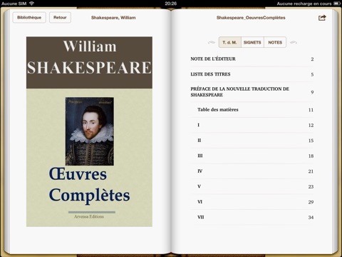Tap the Wi-Fi icon in status bar
The image size is (342, 257).
coord(31,4)
